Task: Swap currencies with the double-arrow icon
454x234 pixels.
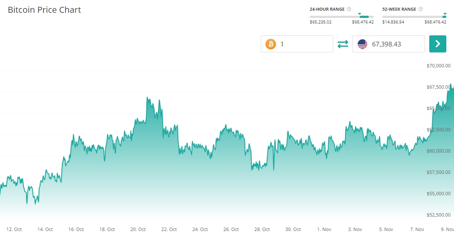Action: click(x=343, y=44)
